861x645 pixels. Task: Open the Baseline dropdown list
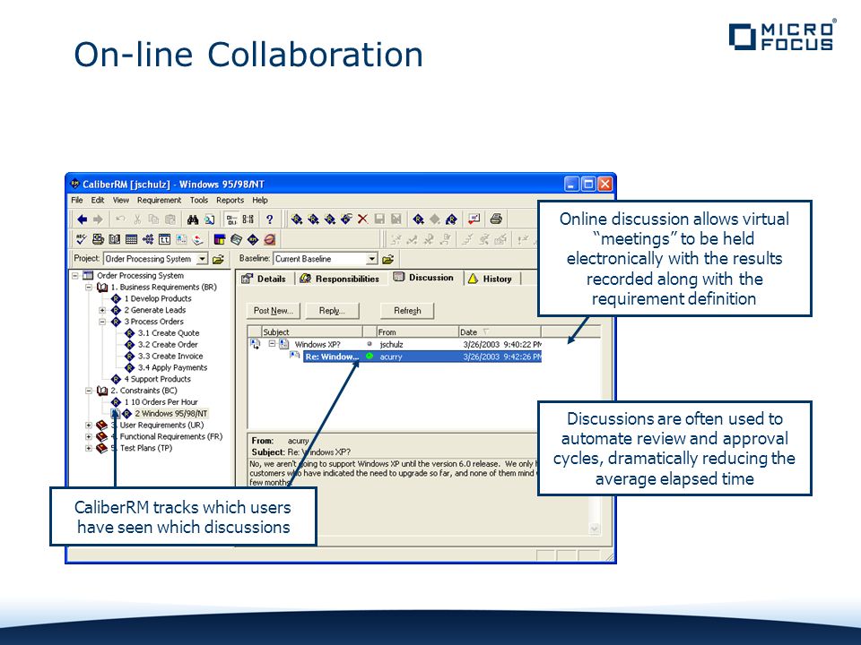371,259
